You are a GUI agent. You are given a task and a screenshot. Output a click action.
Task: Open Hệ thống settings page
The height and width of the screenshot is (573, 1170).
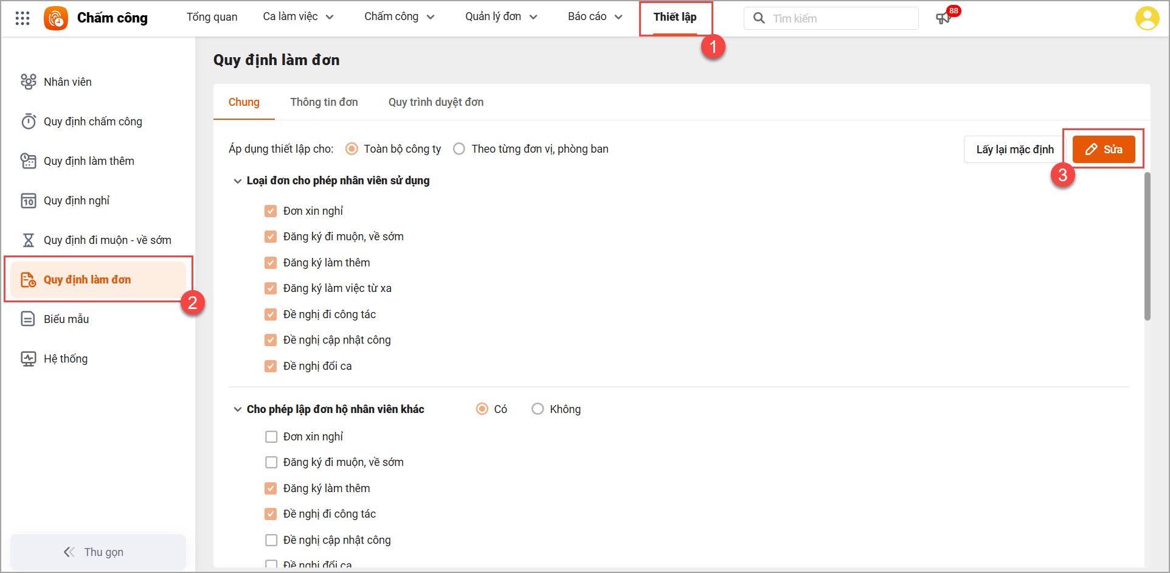pyautogui.click(x=98, y=359)
